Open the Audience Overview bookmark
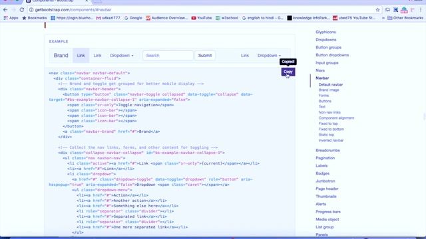 (x=166, y=18)
